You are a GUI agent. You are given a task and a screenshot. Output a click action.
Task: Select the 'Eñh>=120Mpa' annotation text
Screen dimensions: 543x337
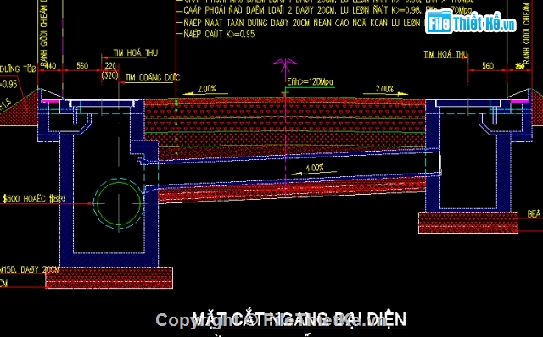(x=310, y=82)
